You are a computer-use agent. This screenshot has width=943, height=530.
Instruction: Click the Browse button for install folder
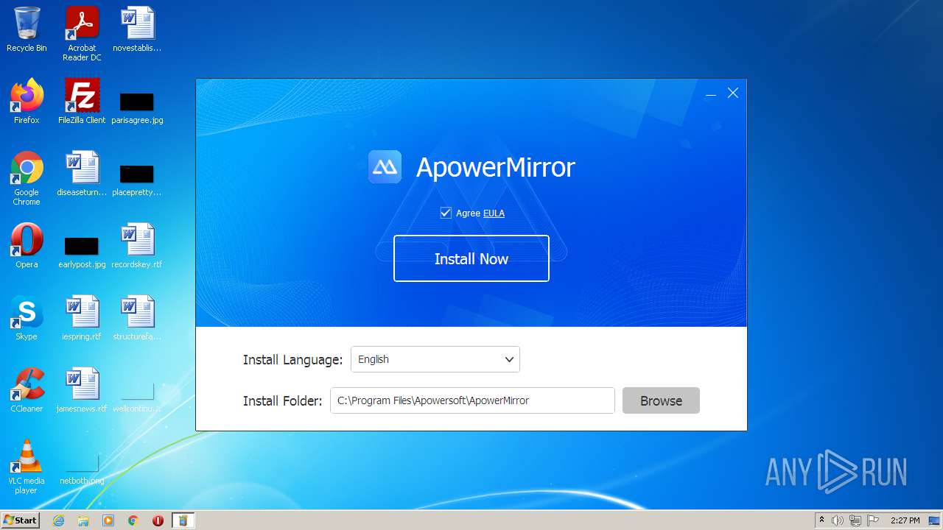tap(661, 400)
